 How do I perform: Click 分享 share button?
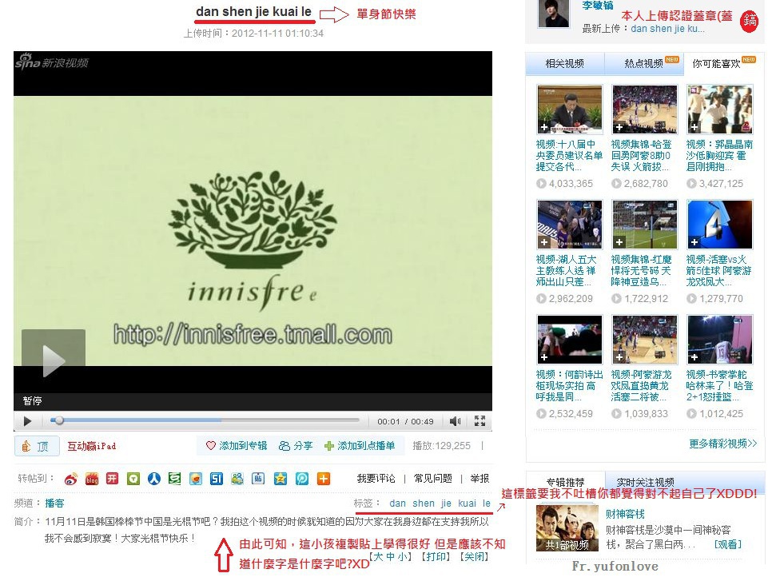pyautogui.click(x=296, y=446)
